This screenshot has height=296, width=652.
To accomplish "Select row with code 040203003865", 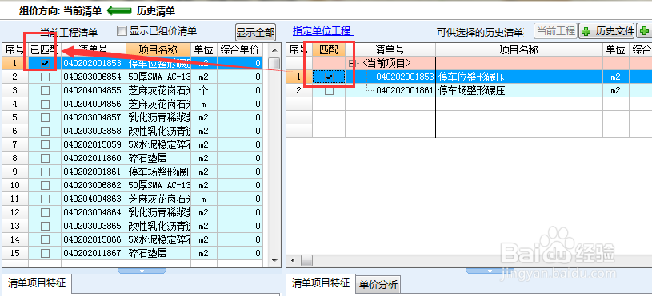I will pyautogui.click(x=133, y=226).
